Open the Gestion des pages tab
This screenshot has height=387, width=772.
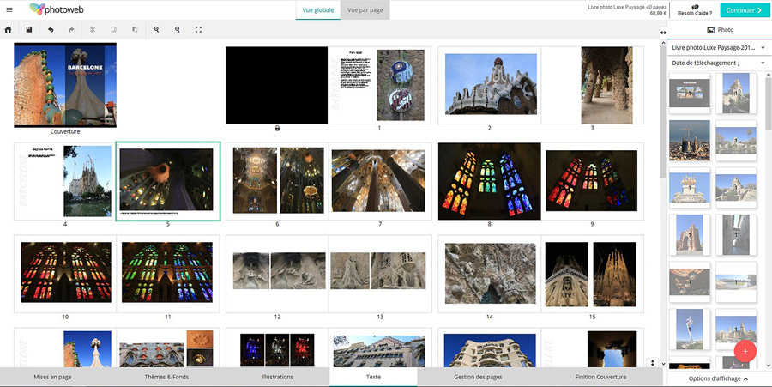(478, 377)
